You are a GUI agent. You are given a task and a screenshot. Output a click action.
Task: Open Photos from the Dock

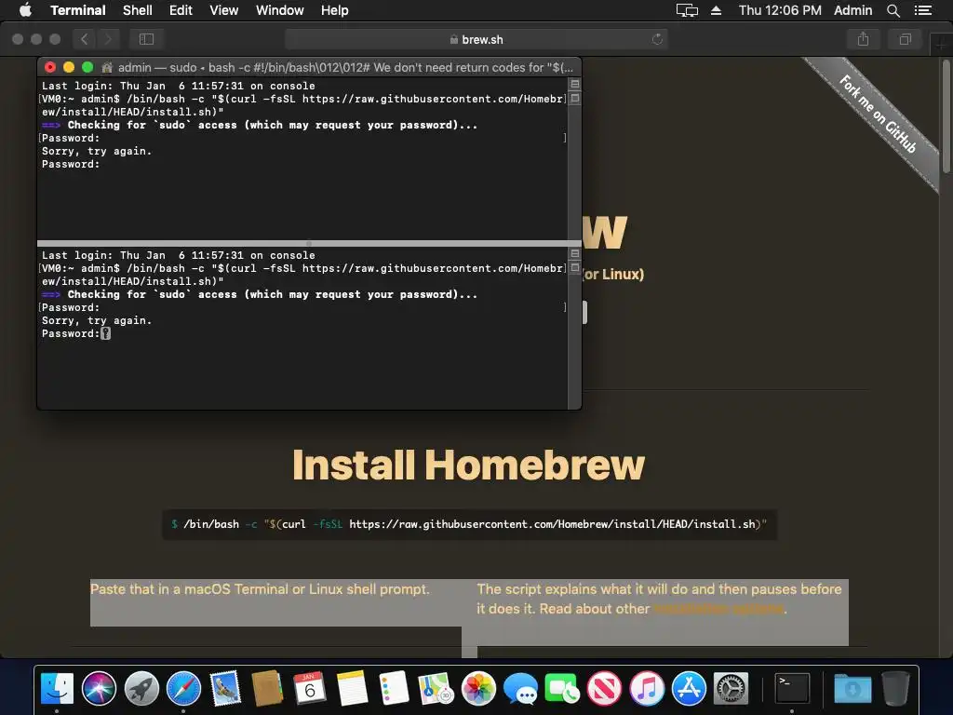tap(478, 689)
